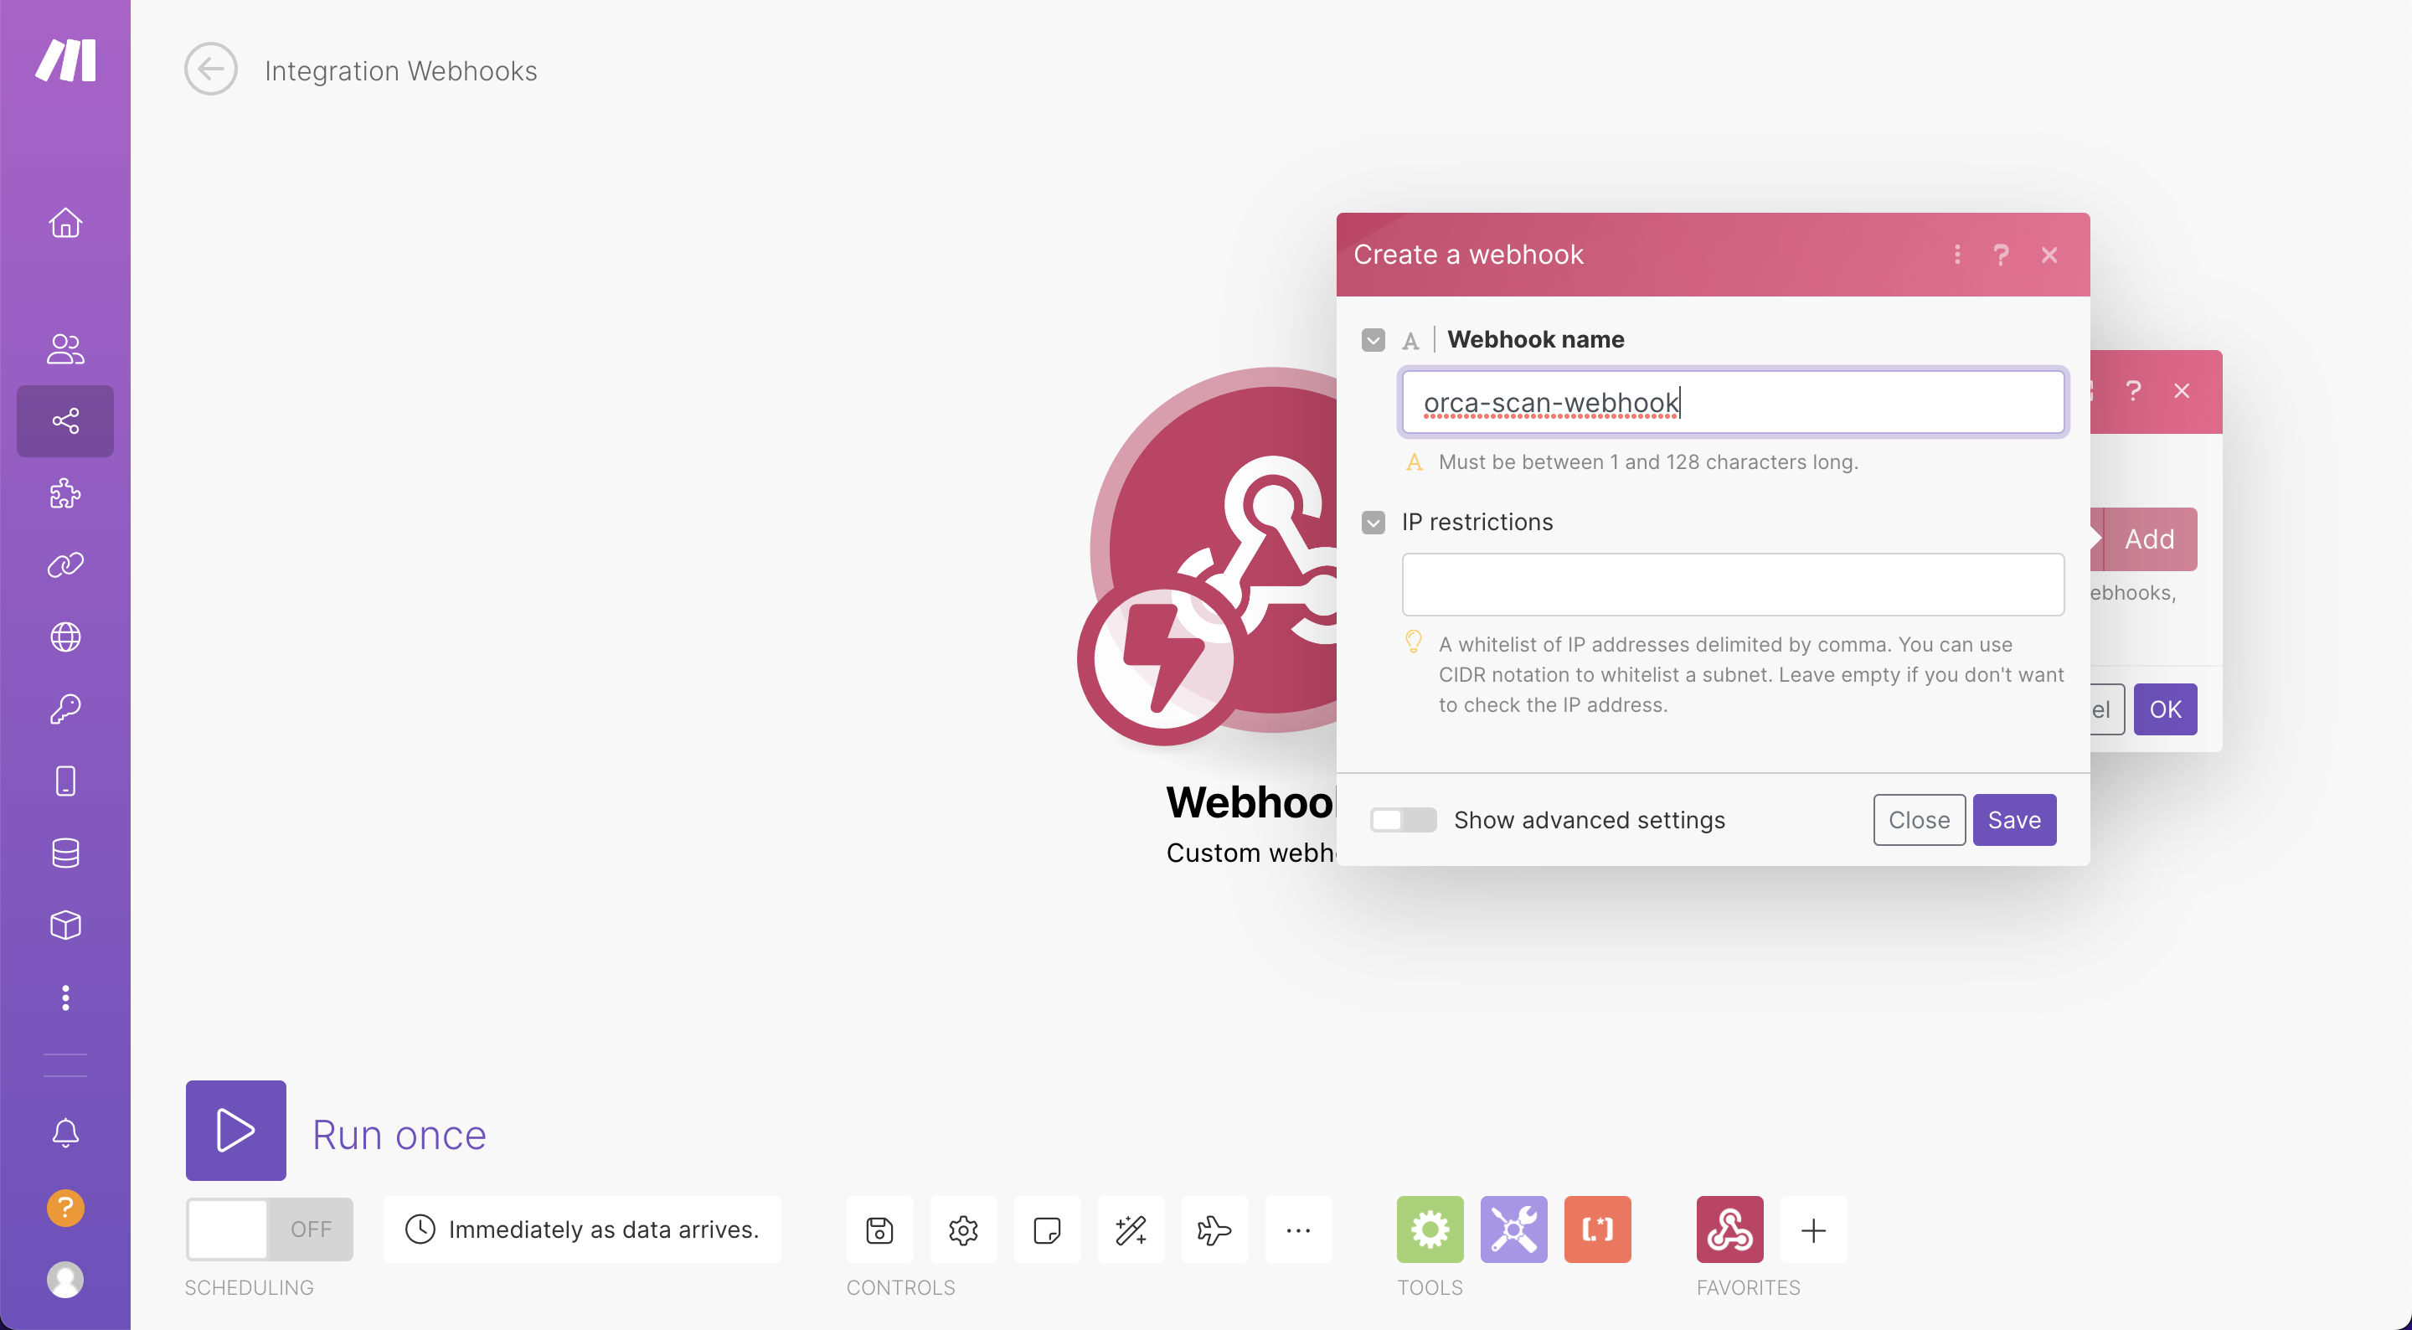The width and height of the screenshot is (2412, 1330).
Task: Click the Connections/Integrations icon in sidebar
Action: tap(65, 565)
